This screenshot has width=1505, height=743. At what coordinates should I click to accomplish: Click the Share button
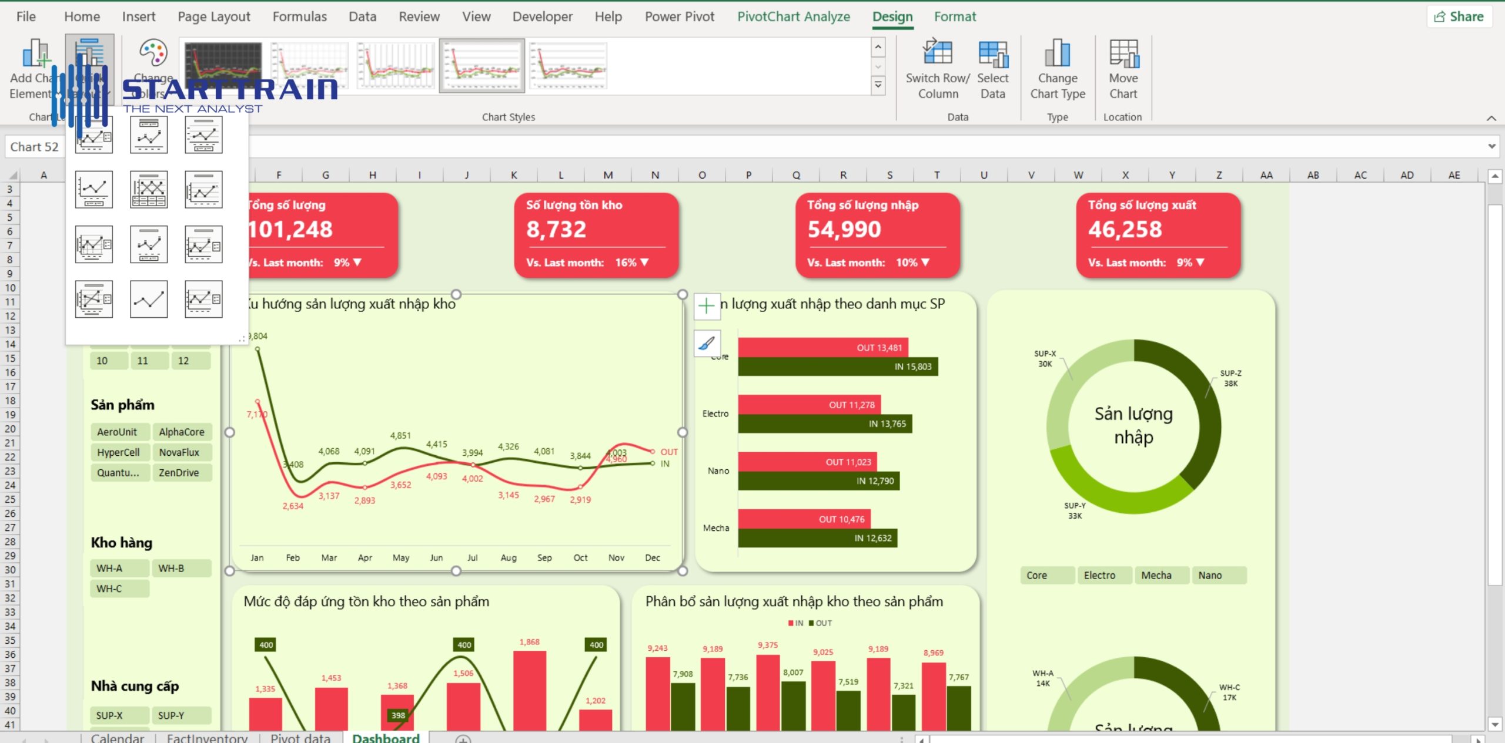tap(1459, 16)
